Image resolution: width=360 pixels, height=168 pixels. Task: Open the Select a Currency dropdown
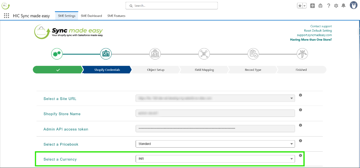click(215, 159)
